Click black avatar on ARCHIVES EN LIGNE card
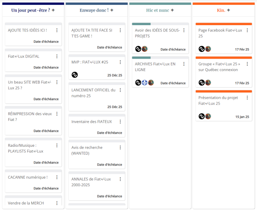The height and width of the screenshot is (213, 257). 138,83
